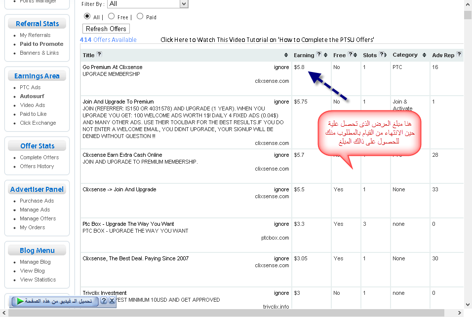This screenshot has height=317, width=472.
Task: Click the Slots column help icon
Action: click(x=381, y=54)
